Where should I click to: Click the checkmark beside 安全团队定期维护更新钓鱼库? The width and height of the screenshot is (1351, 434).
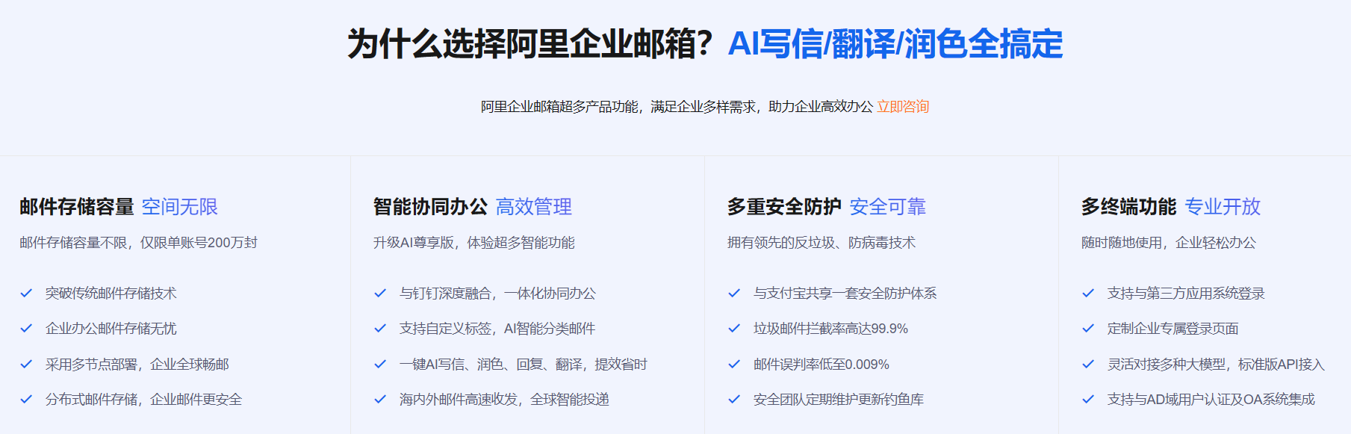point(734,399)
